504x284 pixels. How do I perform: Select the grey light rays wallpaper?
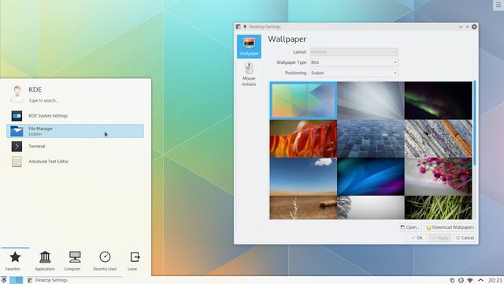coord(371,100)
